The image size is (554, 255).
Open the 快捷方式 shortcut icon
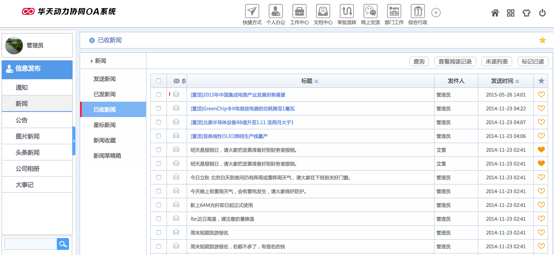tap(252, 11)
